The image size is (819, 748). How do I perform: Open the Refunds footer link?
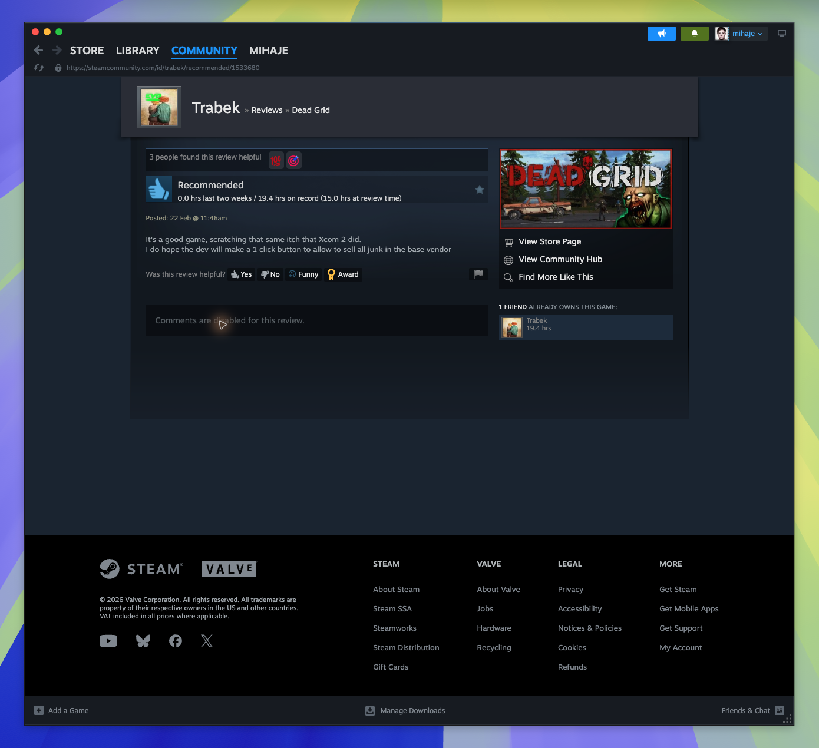pyautogui.click(x=573, y=667)
